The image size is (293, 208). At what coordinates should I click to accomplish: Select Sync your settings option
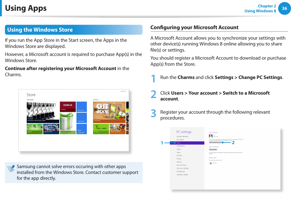pyautogui.click(x=182, y=168)
